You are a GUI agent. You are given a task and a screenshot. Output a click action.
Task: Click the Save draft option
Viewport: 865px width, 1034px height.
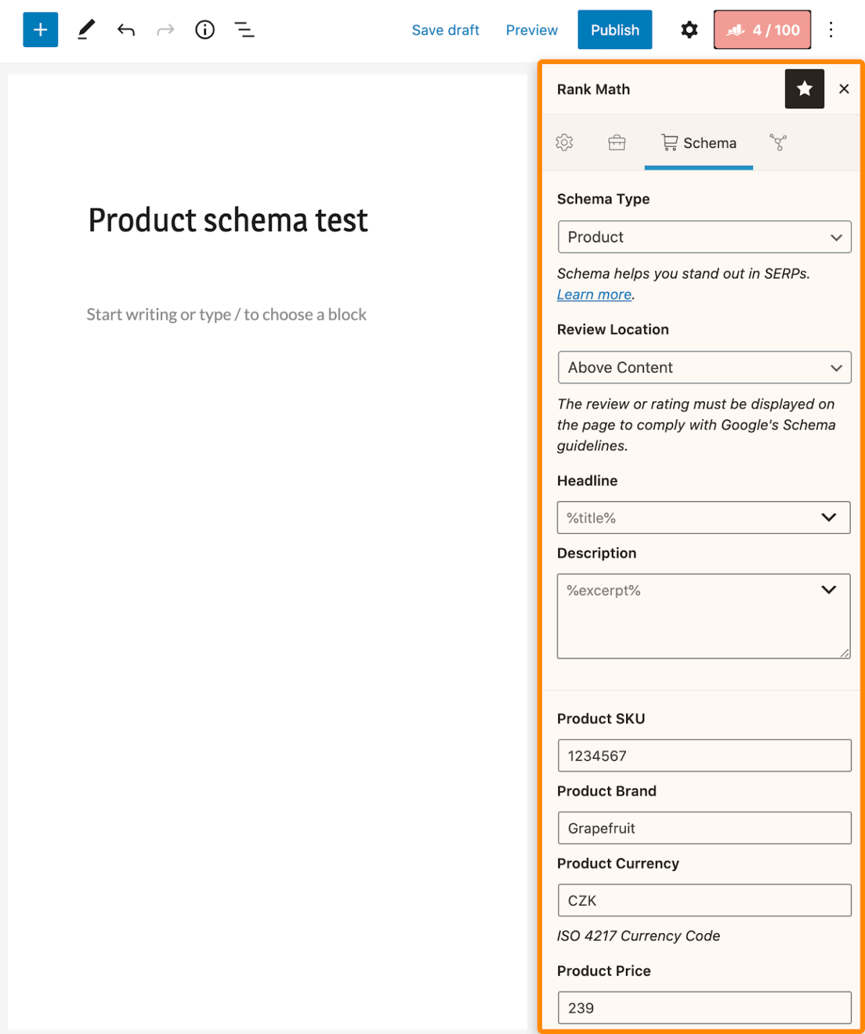tap(445, 30)
